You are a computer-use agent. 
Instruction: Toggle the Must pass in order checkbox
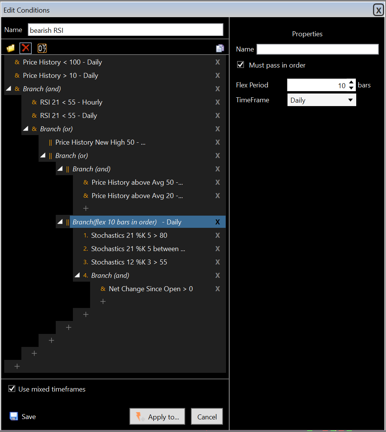click(241, 65)
